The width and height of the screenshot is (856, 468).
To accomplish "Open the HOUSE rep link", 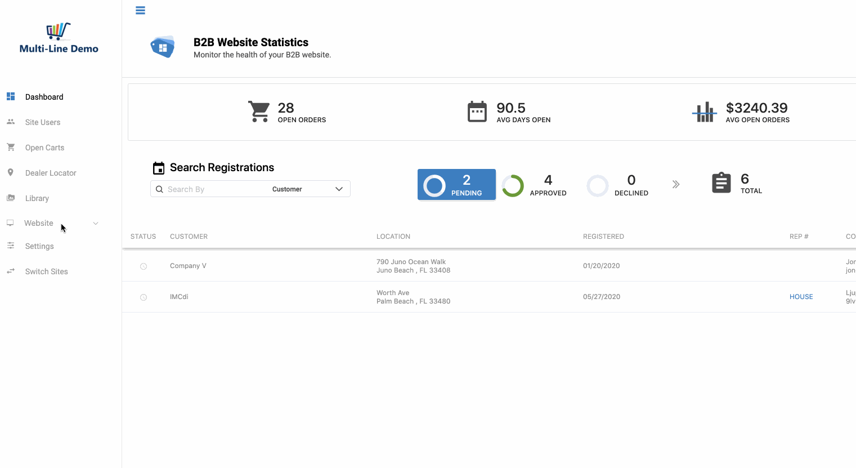I will [801, 297].
